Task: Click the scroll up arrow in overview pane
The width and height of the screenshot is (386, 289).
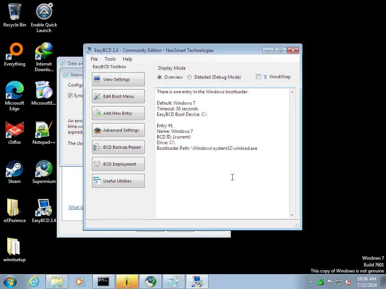Action: tap(292, 92)
